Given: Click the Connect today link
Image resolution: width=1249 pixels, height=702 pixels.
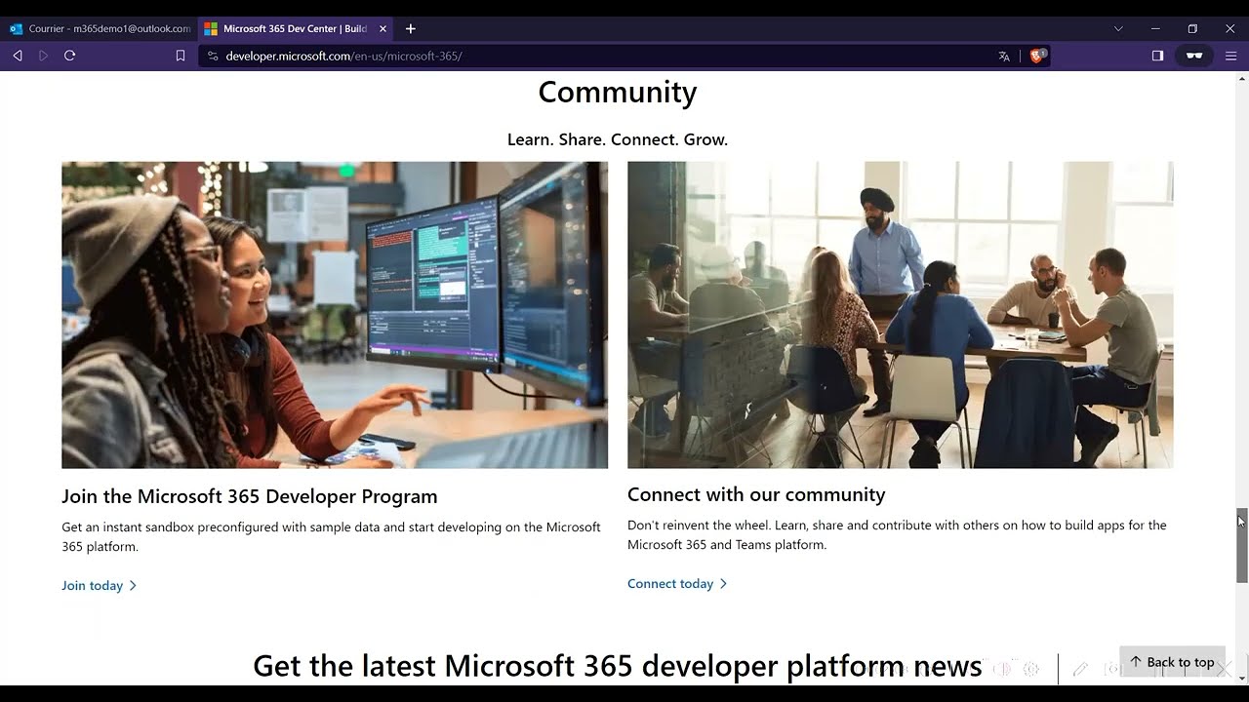Looking at the screenshot, I should tap(677, 583).
